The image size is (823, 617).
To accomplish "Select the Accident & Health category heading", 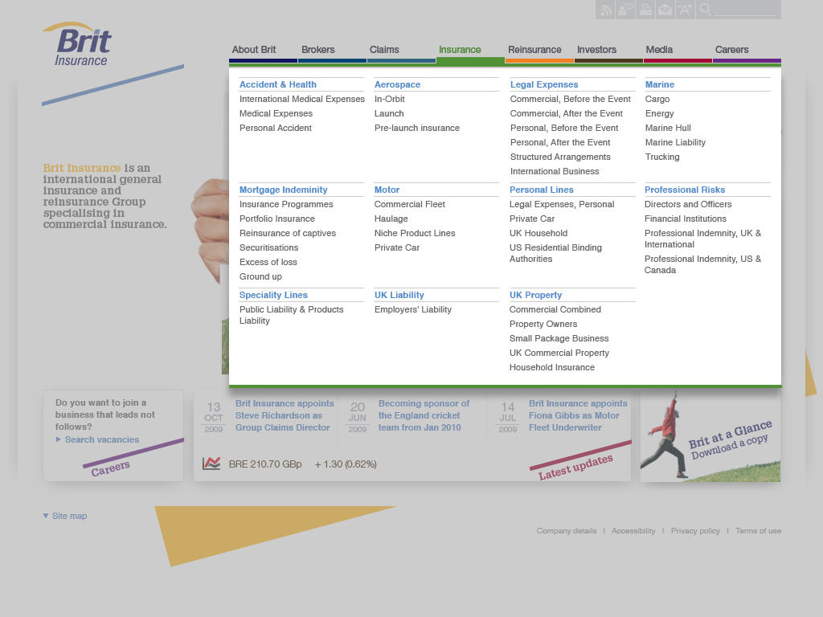I will [x=278, y=84].
